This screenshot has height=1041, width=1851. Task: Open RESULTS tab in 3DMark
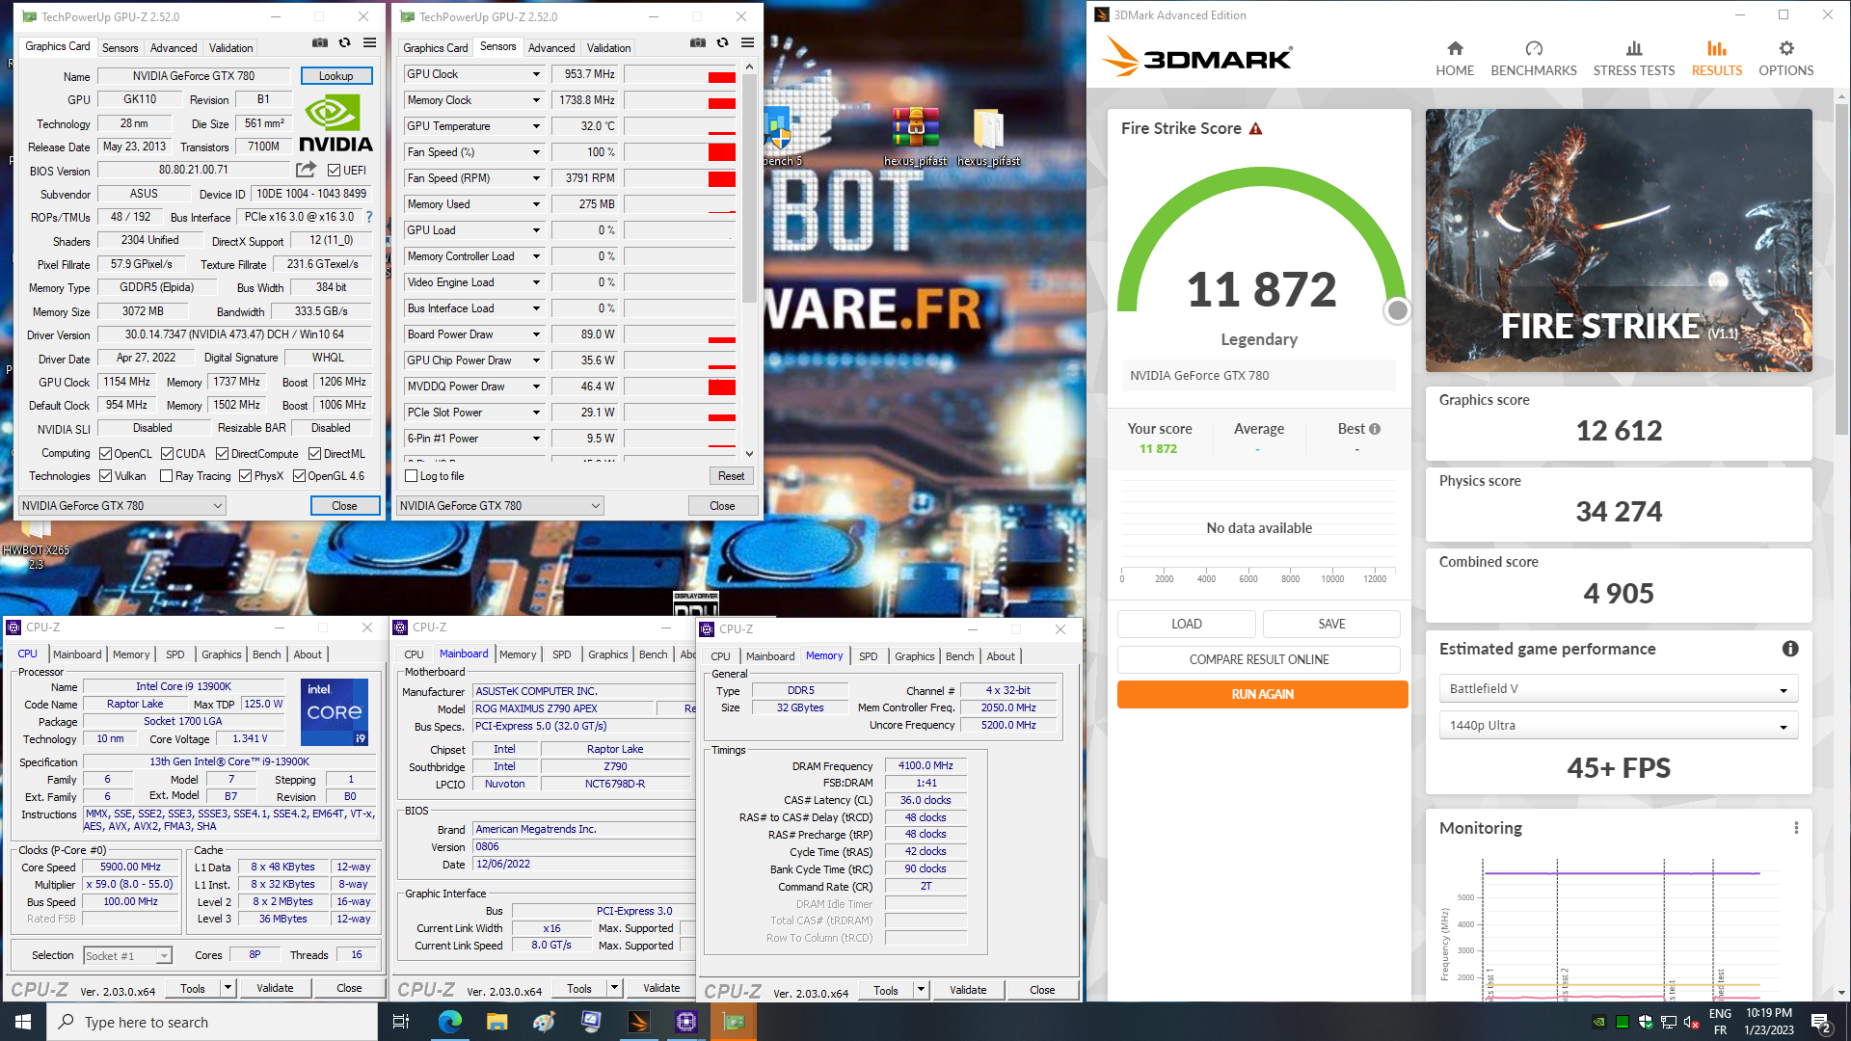1717,58
